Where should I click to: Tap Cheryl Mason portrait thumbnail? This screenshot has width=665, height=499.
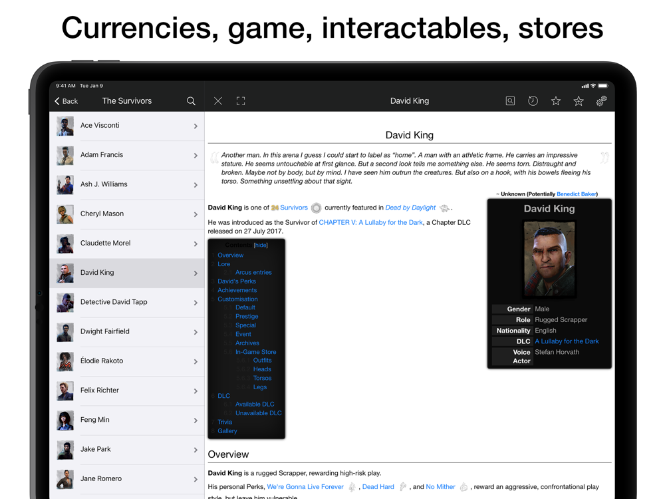(x=65, y=214)
